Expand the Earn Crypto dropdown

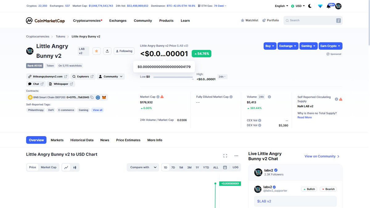331,46
